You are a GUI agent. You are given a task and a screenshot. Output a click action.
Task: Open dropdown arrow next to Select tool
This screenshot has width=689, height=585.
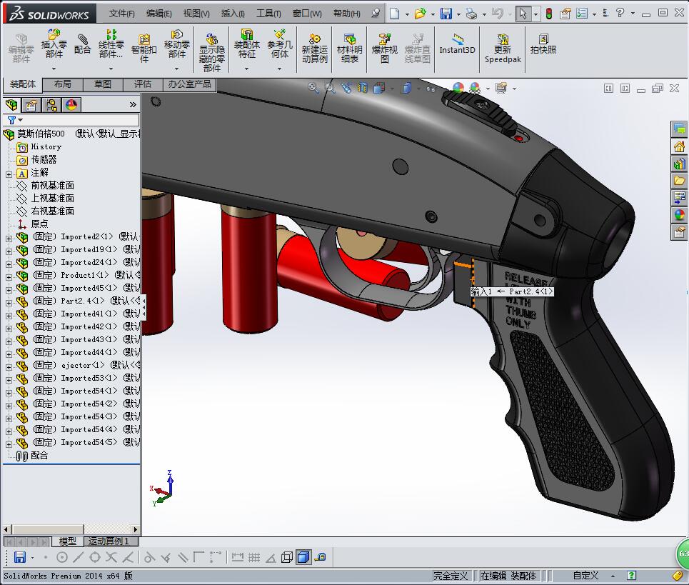point(535,14)
